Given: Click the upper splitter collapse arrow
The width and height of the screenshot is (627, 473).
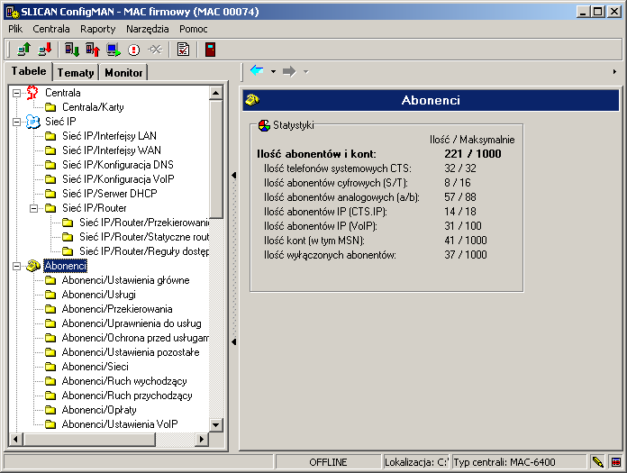Looking at the screenshot, I should [x=234, y=175].
